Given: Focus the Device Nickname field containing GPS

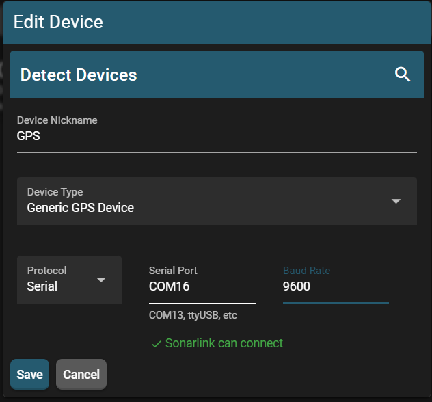Looking at the screenshot, I should point(216,136).
